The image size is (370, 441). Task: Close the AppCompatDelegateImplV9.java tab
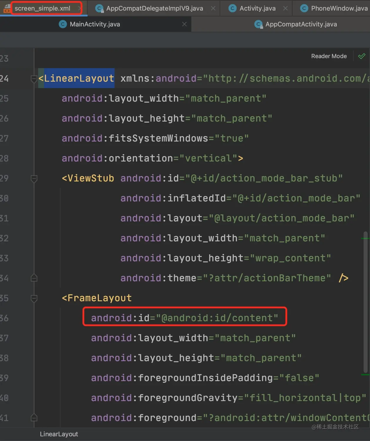(213, 8)
